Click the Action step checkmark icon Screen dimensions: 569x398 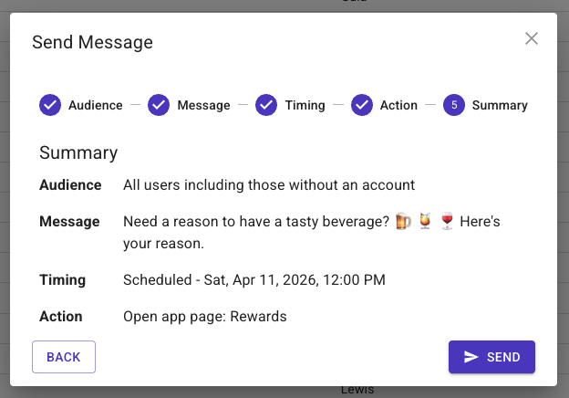(x=362, y=105)
